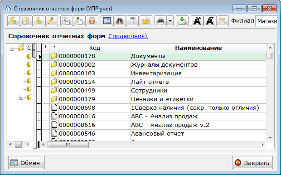
Task: Click code cell 0000000698
Action: point(95,108)
